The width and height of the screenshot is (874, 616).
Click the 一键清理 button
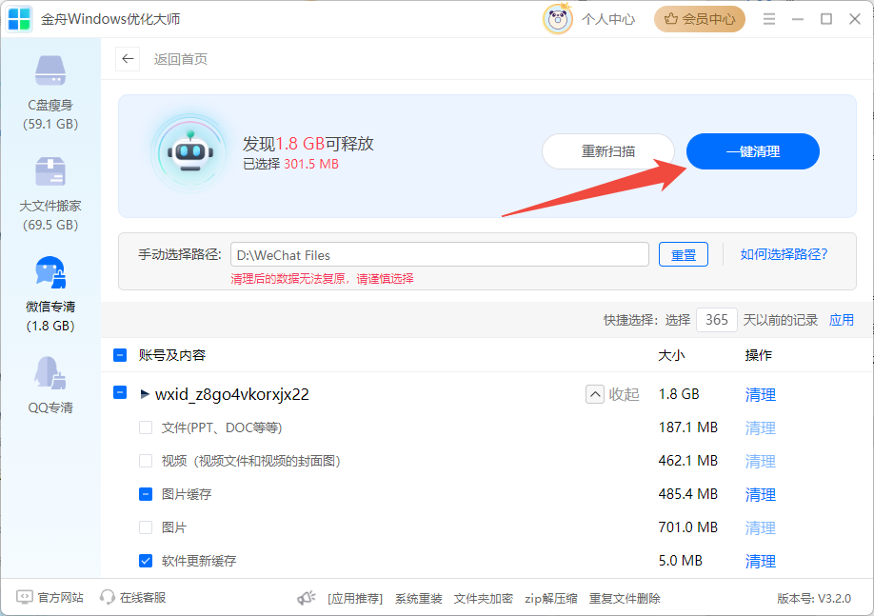coord(752,151)
